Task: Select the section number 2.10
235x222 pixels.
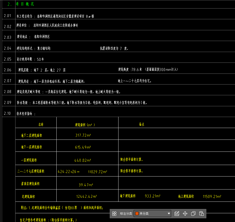Action: (x=7, y=113)
